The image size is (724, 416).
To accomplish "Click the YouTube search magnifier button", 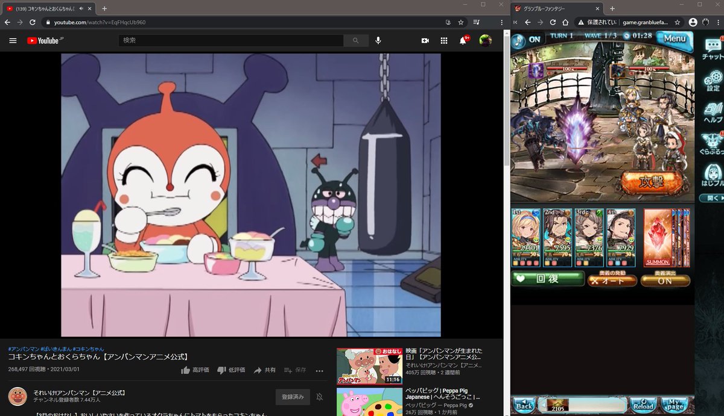I will [356, 40].
